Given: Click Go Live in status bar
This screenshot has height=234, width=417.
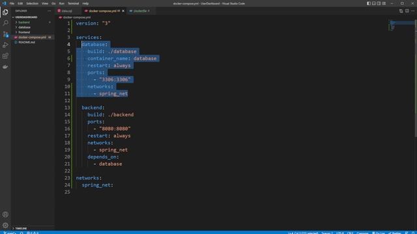Looking at the screenshot, I should 379,233.
